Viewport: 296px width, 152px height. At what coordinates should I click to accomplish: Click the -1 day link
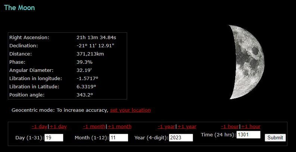(x=40, y=127)
